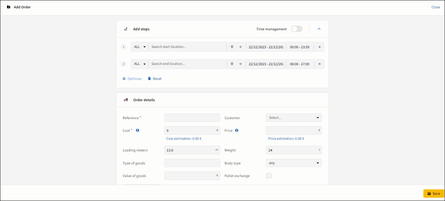The width and height of the screenshot is (445, 201).
Task: Click the Weight input field
Action: click(x=294, y=150)
